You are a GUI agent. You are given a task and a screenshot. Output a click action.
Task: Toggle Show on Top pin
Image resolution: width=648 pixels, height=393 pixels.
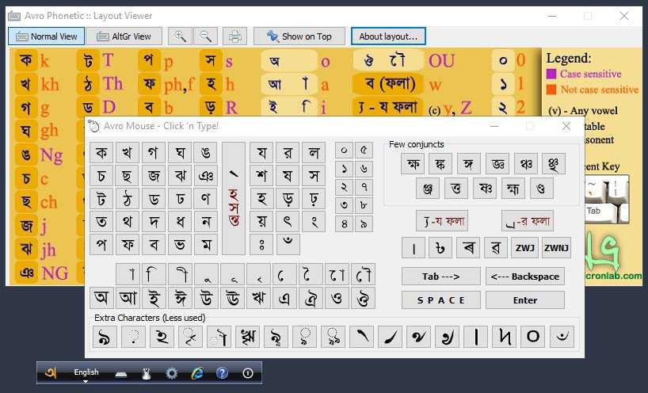tap(299, 36)
